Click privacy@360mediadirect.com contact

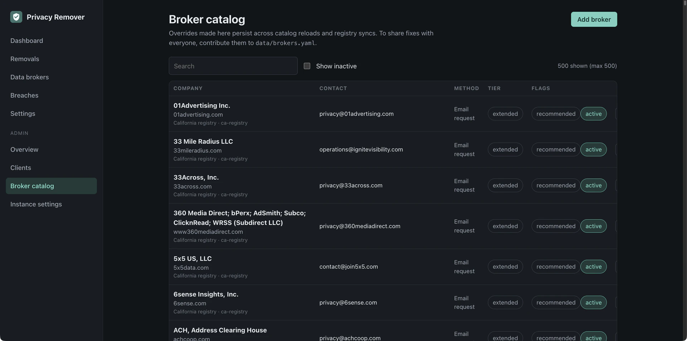click(360, 226)
